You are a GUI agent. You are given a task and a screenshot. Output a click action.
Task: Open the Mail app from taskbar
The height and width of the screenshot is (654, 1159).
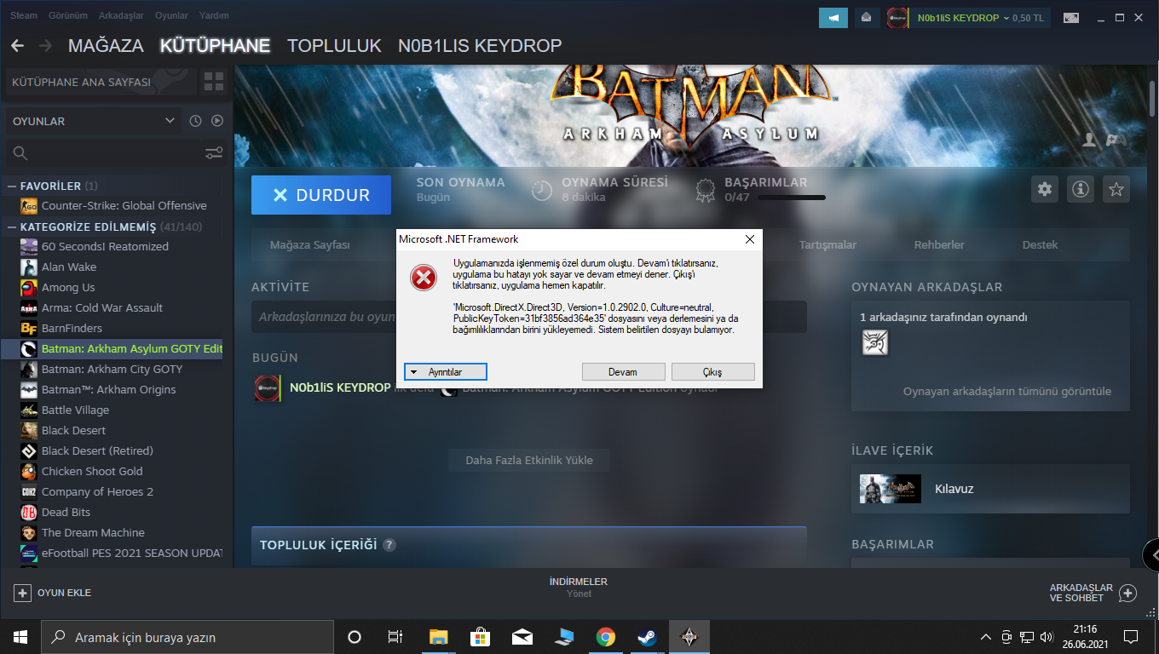pyautogui.click(x=522, y=637)
